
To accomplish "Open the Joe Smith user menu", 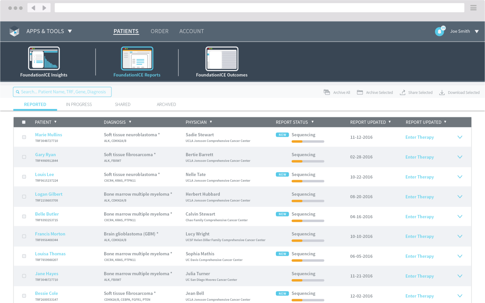I will (464, 31).
